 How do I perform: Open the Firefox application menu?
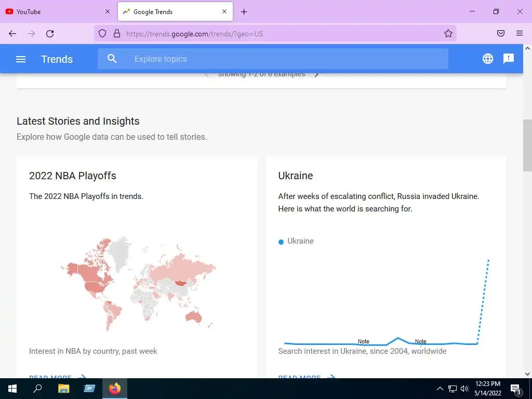click(x=519, y=33)
